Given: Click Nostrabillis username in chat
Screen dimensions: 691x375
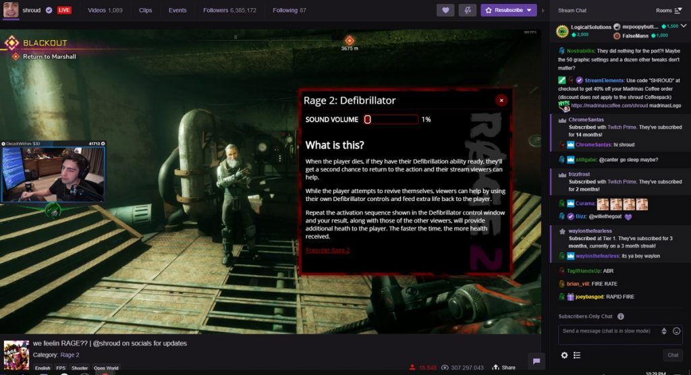Looking at the screenshot, I should (580, 51).
